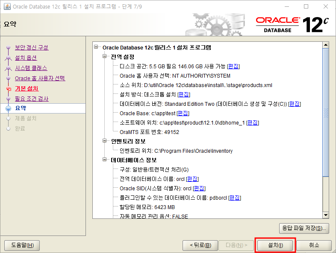Edit the Oracle SID value
Viewport: 336px width, 253px height.
199,189
